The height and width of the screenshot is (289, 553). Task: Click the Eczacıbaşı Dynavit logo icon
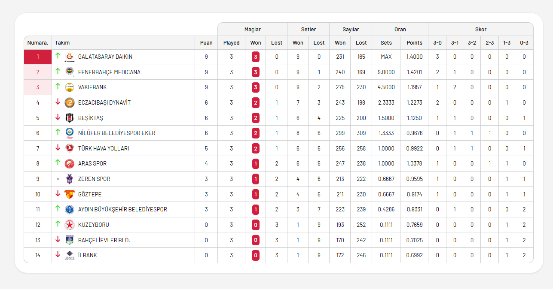click(69, 103)
